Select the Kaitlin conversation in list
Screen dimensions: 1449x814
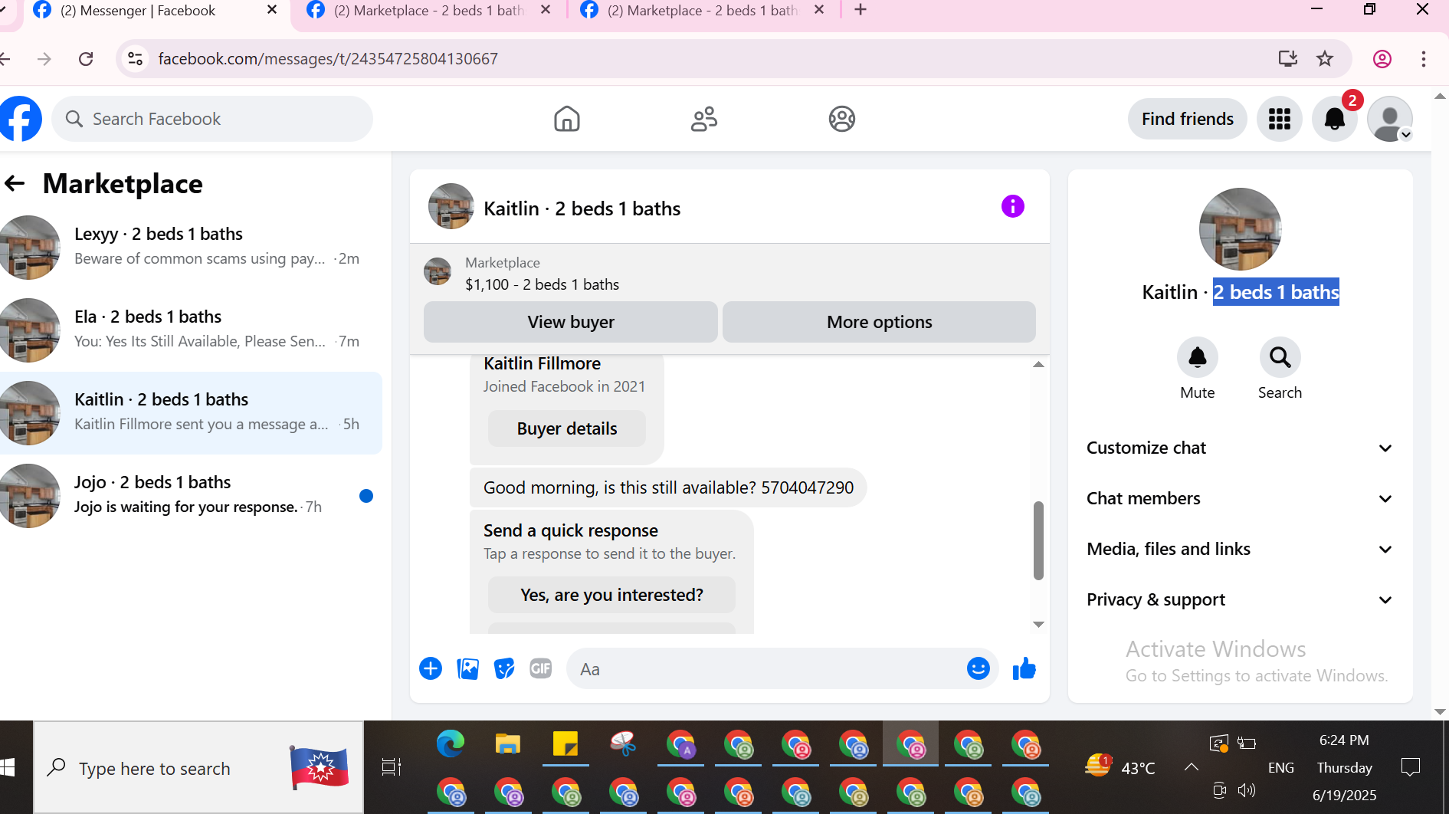pos(191,413)
